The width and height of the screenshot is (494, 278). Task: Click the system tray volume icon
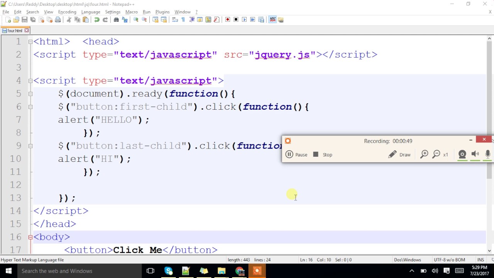[435, 271]
